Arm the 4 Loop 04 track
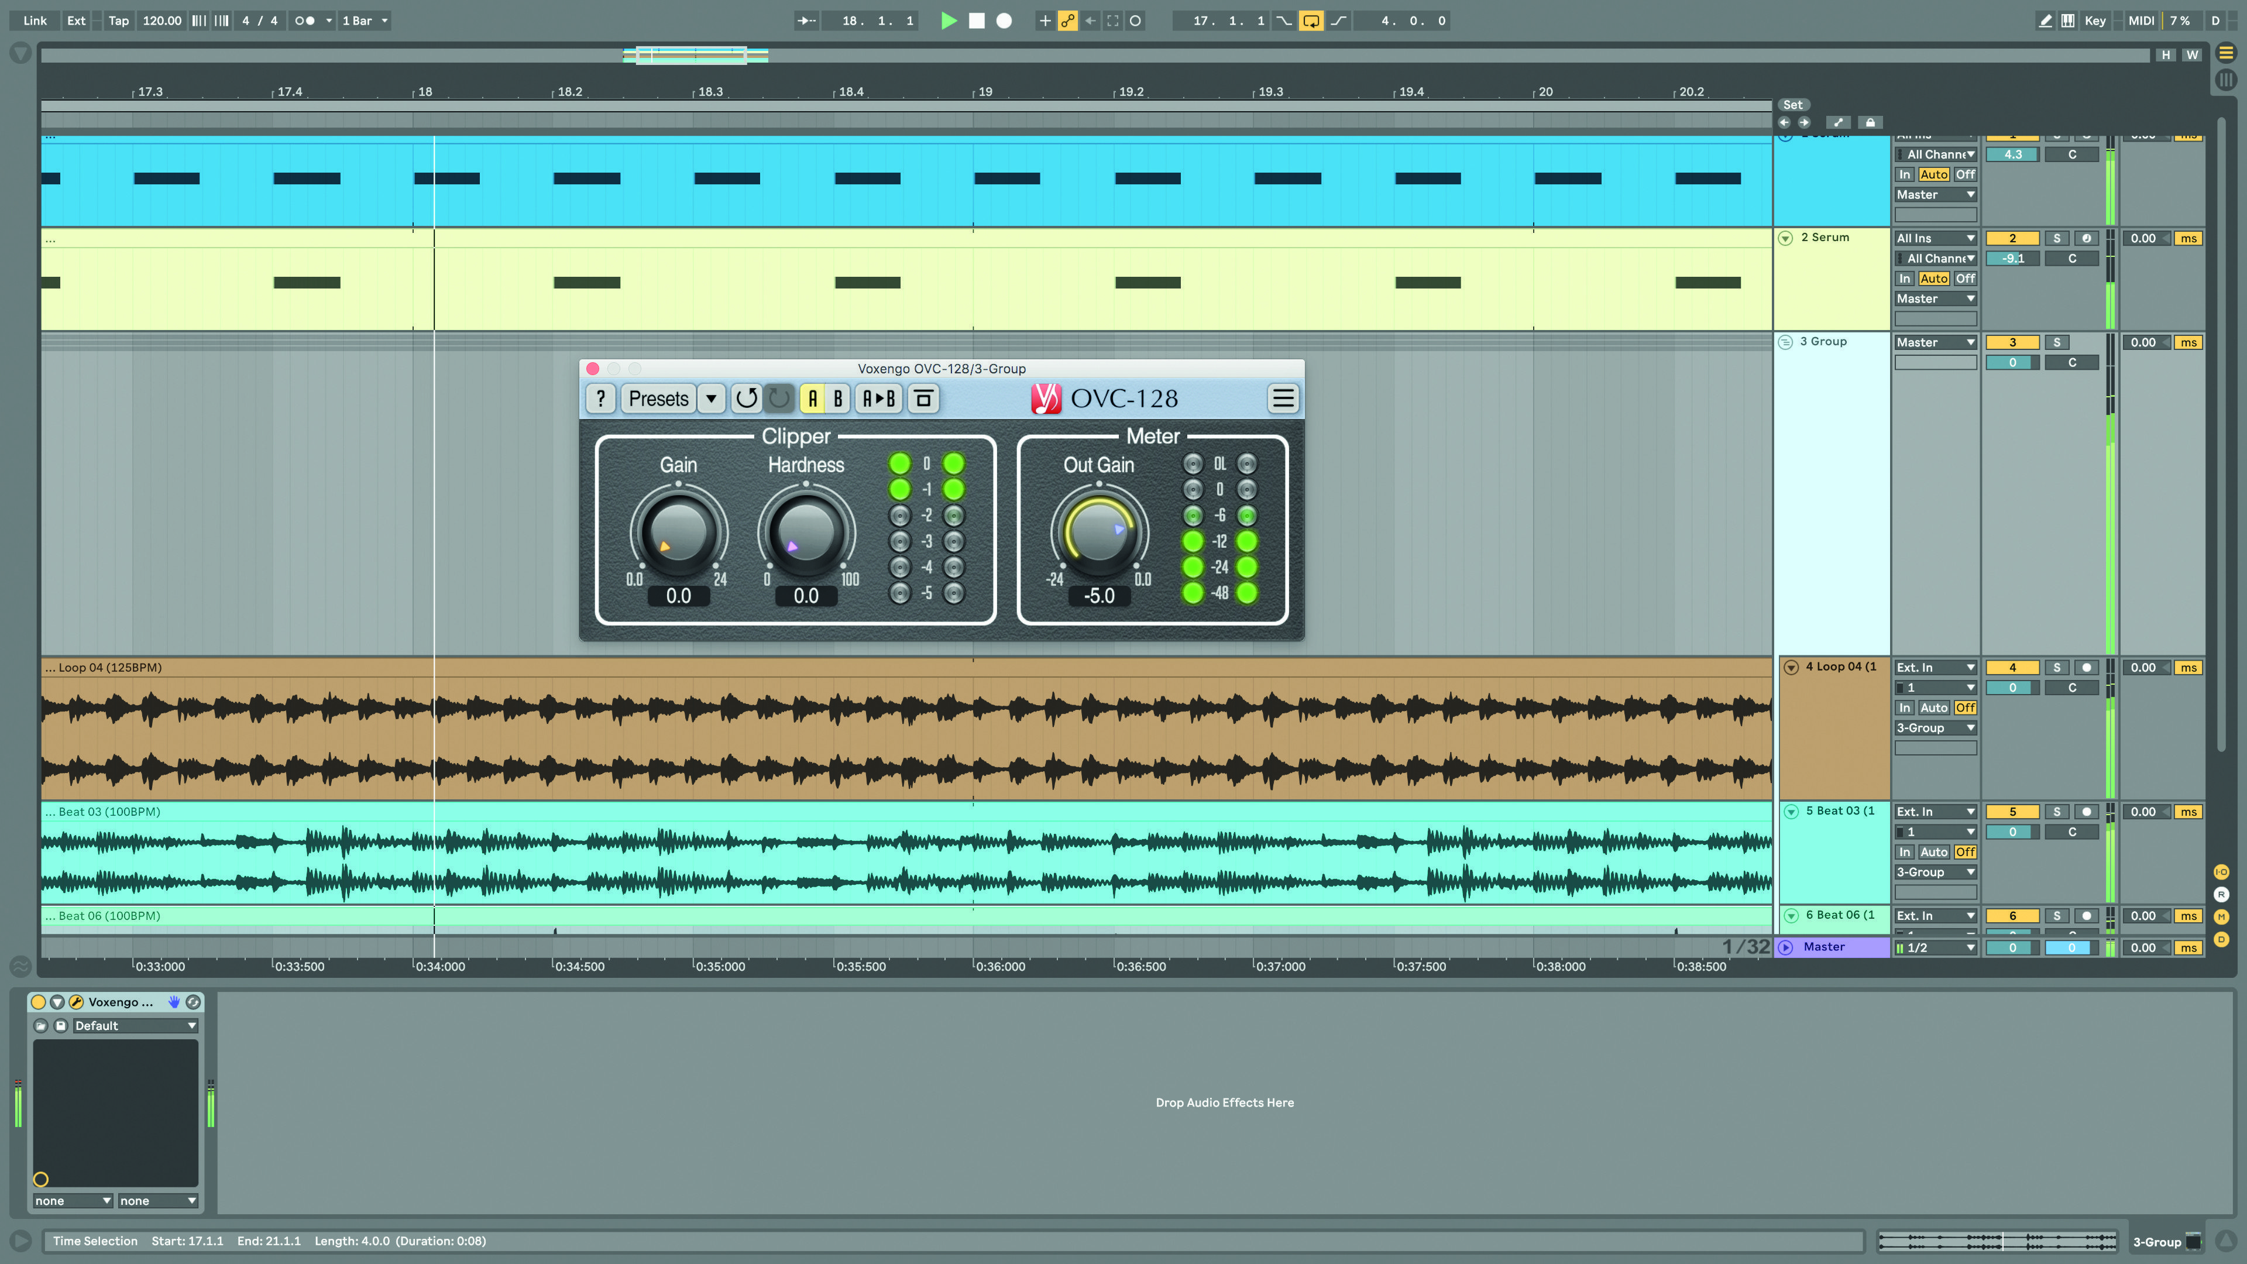Image resolution: width=2247 pixels, height=1264 pixels. [x=2085, y=667]
